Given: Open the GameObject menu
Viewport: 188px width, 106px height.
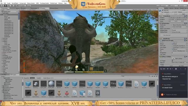Looking at the screenshot, I should 15,3.
